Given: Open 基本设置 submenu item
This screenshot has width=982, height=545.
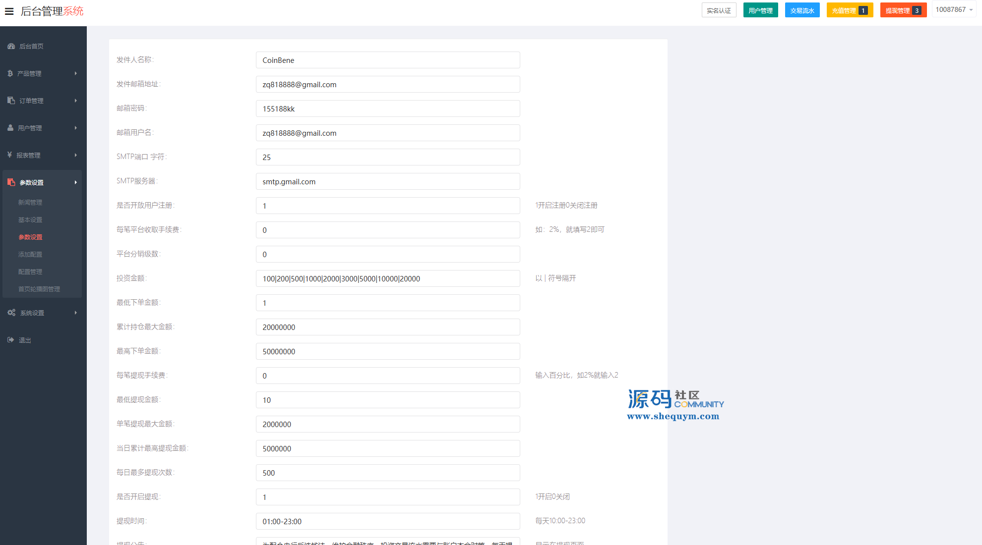Looking at the screenshot, I should pos(30,219).
